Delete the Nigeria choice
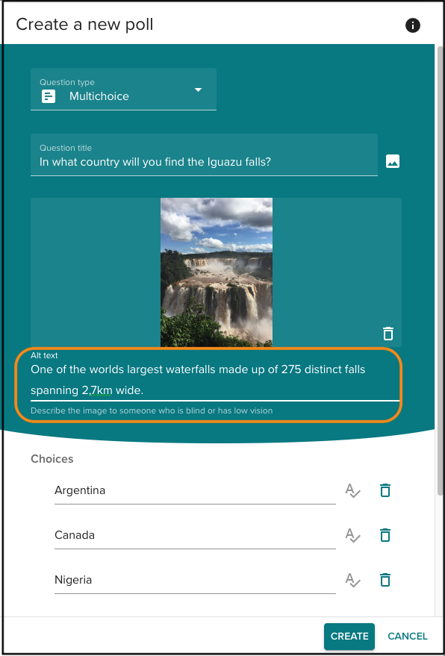 point(385,580)
